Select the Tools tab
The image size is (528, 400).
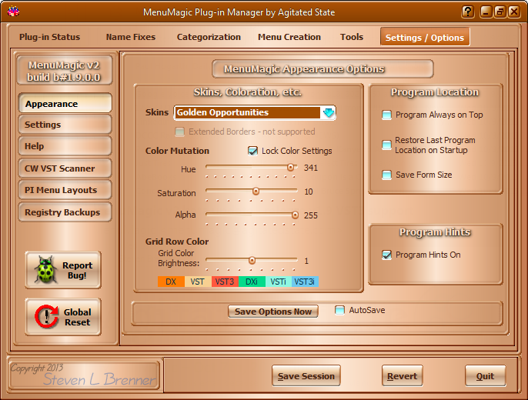(352, 37)
